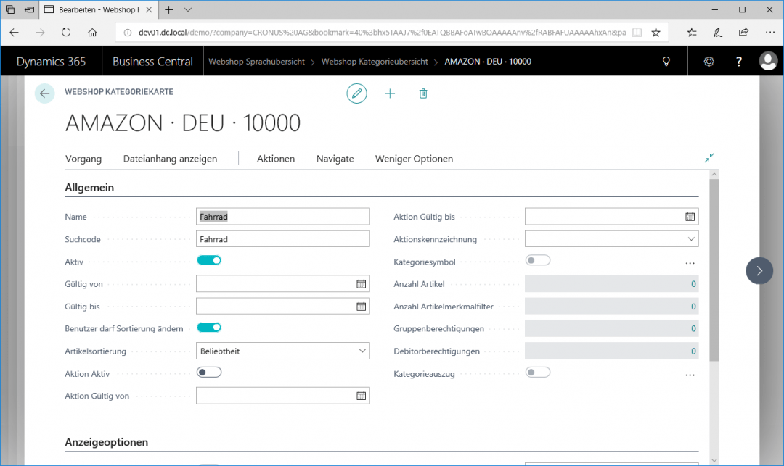Click the Suchcode input field
This screenshot has height=466, width=784.
[x=283, y=239]
